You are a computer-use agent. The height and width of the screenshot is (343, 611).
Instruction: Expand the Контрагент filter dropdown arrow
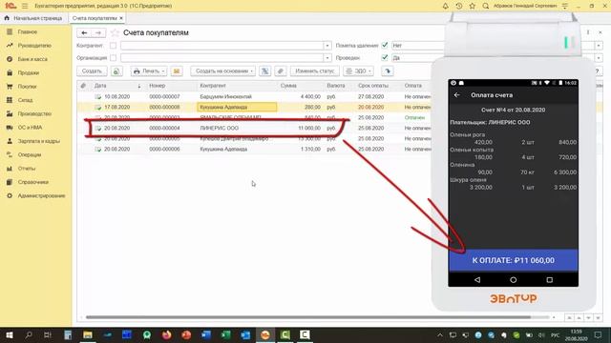coord(327,46)
